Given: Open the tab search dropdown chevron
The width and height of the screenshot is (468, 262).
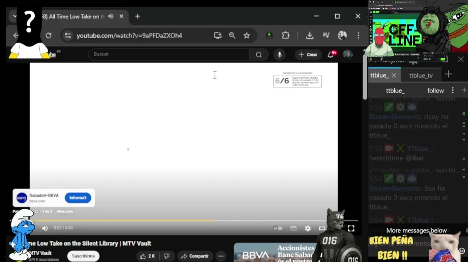Looking at the screenshot, I should [x=15, y=16].
